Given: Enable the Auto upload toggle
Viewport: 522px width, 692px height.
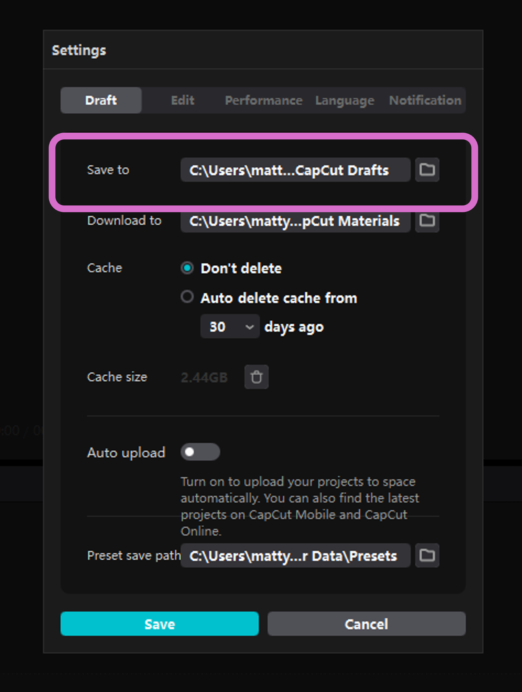Looking at the screenshot, I should 200,452.
